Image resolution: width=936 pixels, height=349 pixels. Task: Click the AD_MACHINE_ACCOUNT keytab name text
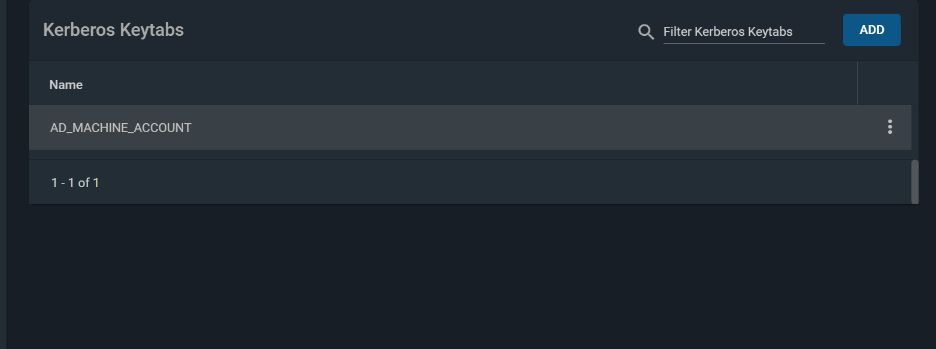(121, 127)
